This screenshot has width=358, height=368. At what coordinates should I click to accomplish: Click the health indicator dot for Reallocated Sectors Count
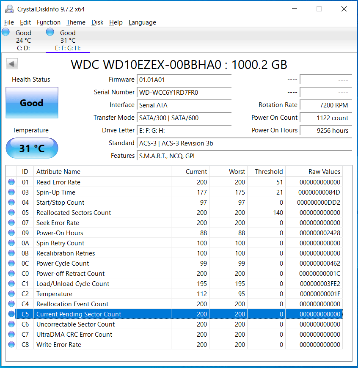[x=12, y=212]
